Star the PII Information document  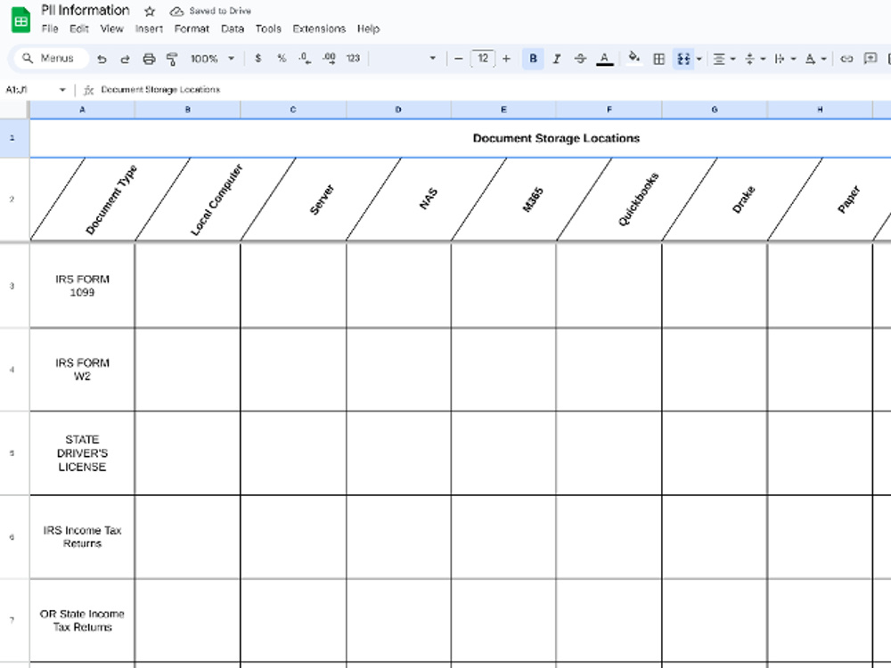point(150,12)
